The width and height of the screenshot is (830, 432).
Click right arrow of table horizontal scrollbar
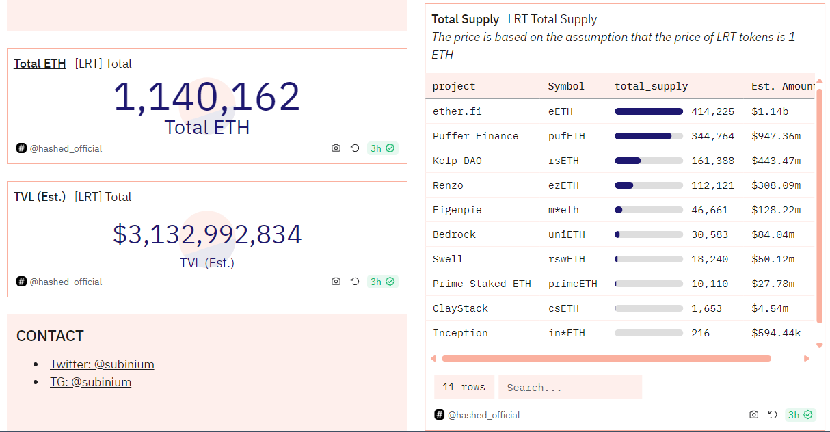tap(807, 358)
